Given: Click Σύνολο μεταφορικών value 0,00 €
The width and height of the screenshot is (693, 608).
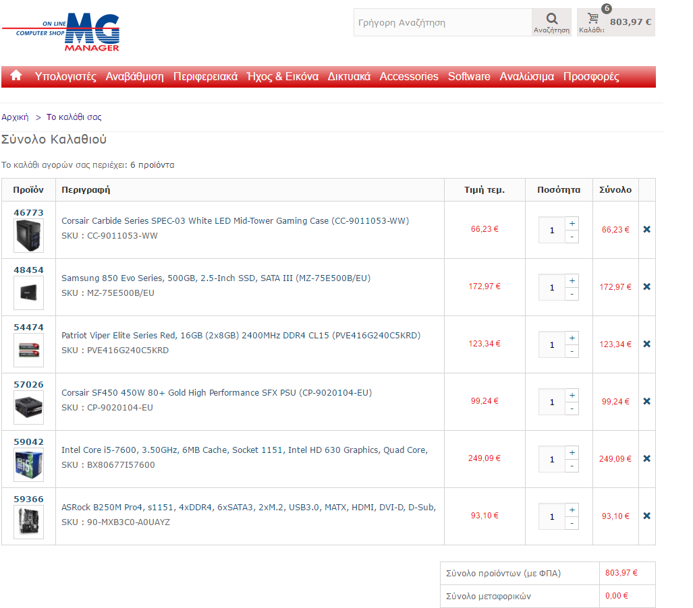Looking at the screenshot, I should [617, 596].
